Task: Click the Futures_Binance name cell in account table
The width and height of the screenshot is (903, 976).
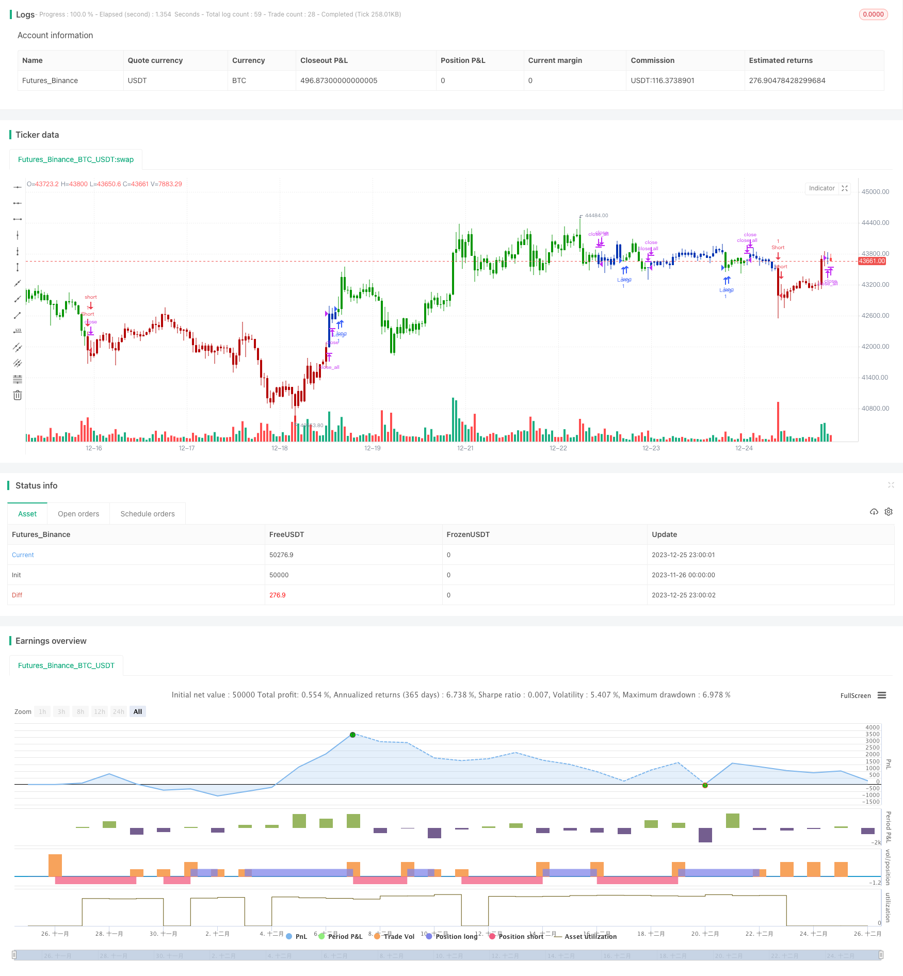Action: tap(50, 80)
